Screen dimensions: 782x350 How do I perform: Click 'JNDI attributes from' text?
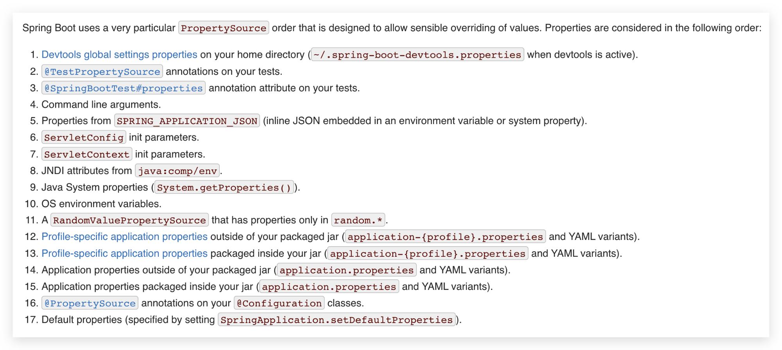coord(87,171)
